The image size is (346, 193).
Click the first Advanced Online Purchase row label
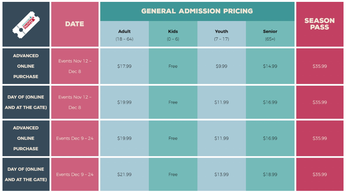click(x=26, y=66)
